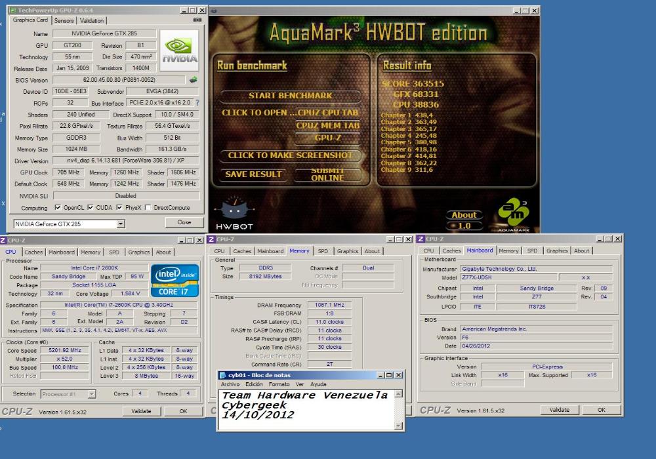Click CPUZ CPU TAB button in AquaMark
This screenshot has height=459, width=656.
tap(328, 112)
